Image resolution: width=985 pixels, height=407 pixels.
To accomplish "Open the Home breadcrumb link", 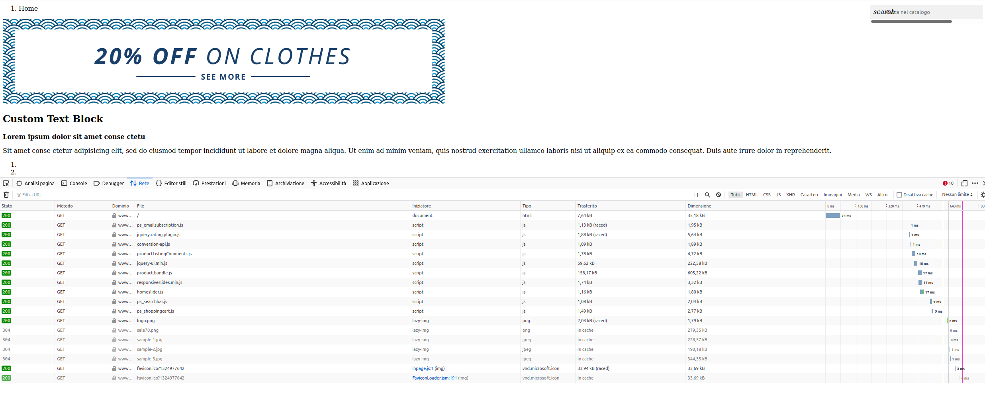I will coord(29,8).
